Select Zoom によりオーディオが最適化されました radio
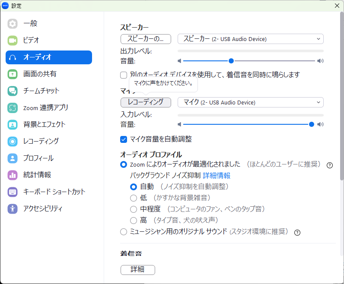Screen dimensions: 344x284 coord(124,164)
